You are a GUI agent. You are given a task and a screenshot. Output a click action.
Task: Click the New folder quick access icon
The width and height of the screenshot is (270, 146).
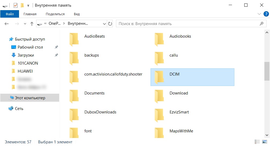(x=22, y=5)
